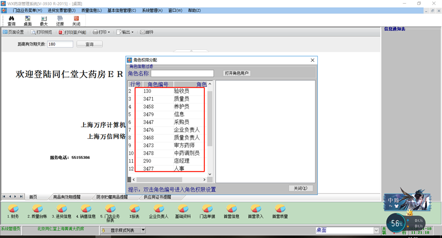Click the 角色名称 filter input field

[x=182, y=74]
